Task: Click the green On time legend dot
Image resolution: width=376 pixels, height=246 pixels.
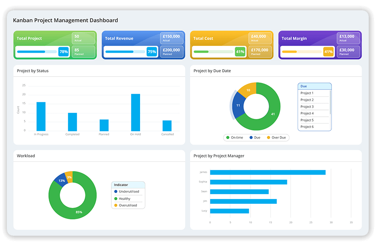Action: click(x=228, y=138)
